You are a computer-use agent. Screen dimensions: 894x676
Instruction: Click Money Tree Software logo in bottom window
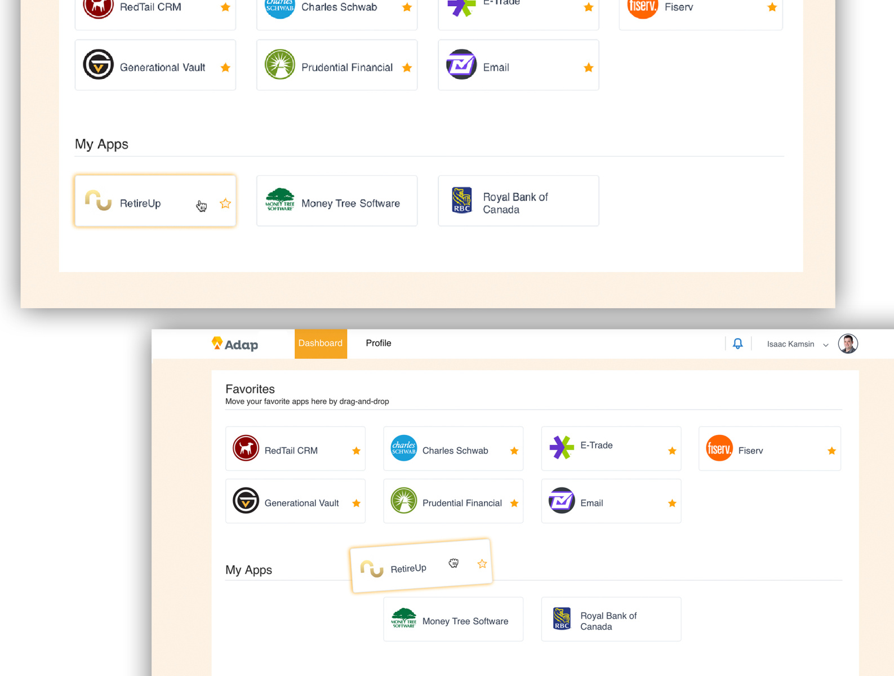click(404, 618)
